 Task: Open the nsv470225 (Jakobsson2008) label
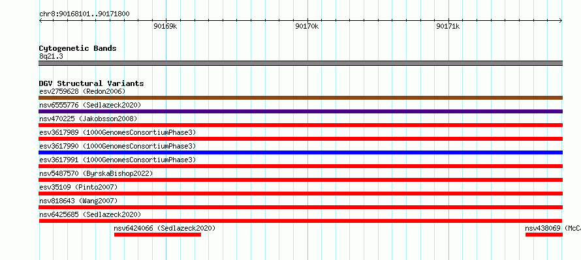point(88,119)
